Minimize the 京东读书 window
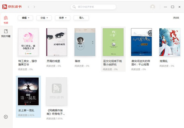This screenshot has height=128, width=184. point(165,7)
